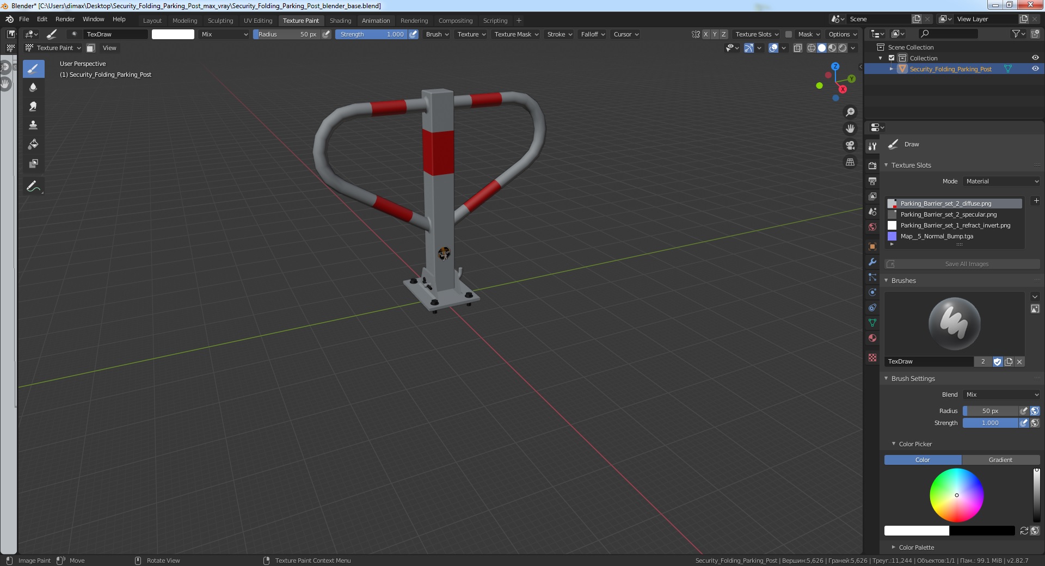Toggle X-ray display button
This screenshot has width=1045, height=566.
(x=798, y=48)
